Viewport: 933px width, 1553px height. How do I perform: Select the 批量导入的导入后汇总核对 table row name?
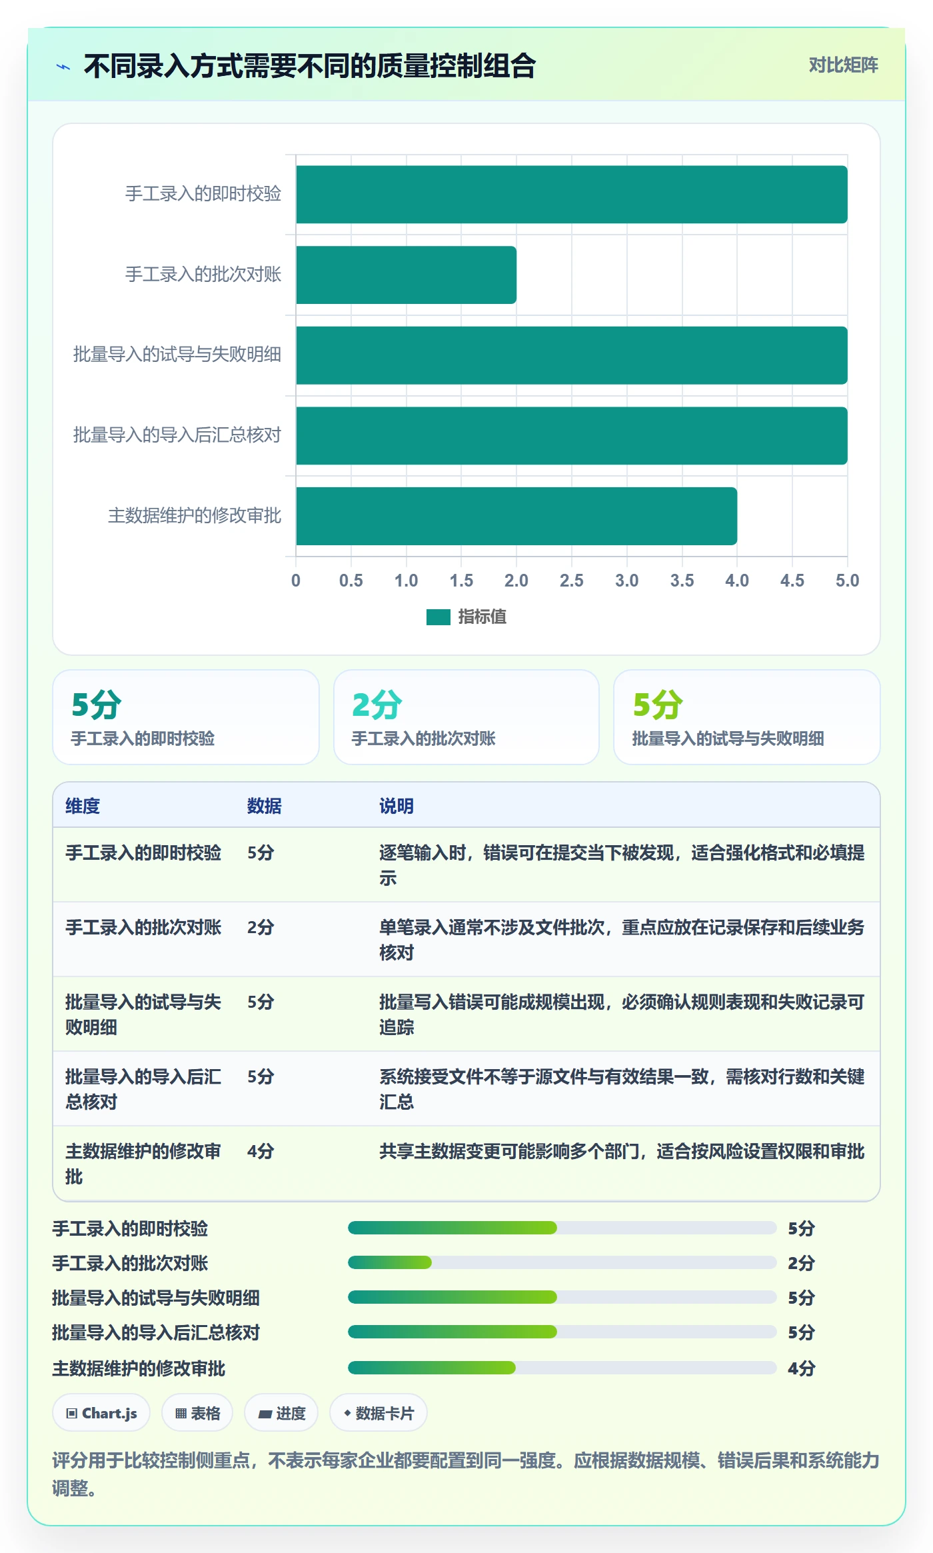pyautogui.click(x=143, y=1089)
